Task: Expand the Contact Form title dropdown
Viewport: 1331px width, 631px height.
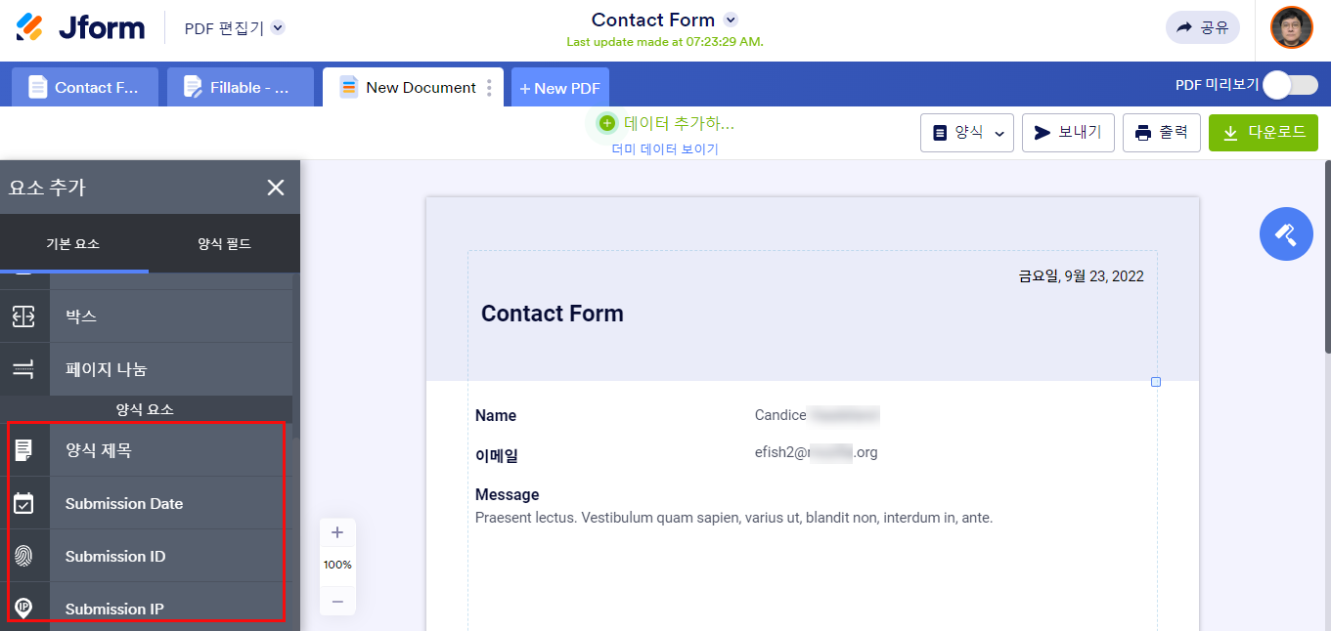Action: click(x=731, y=21)
